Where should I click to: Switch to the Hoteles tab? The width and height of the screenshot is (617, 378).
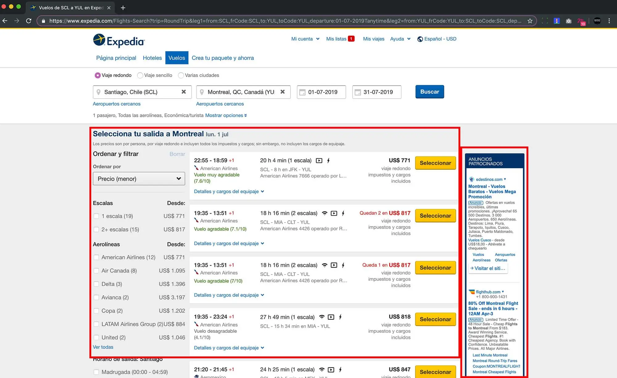click(152, 58)
